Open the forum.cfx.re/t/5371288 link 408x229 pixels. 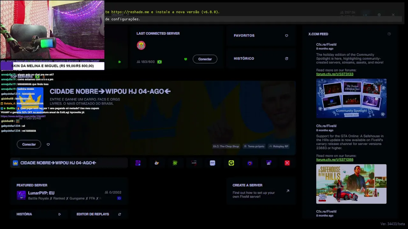click(335, 160)
